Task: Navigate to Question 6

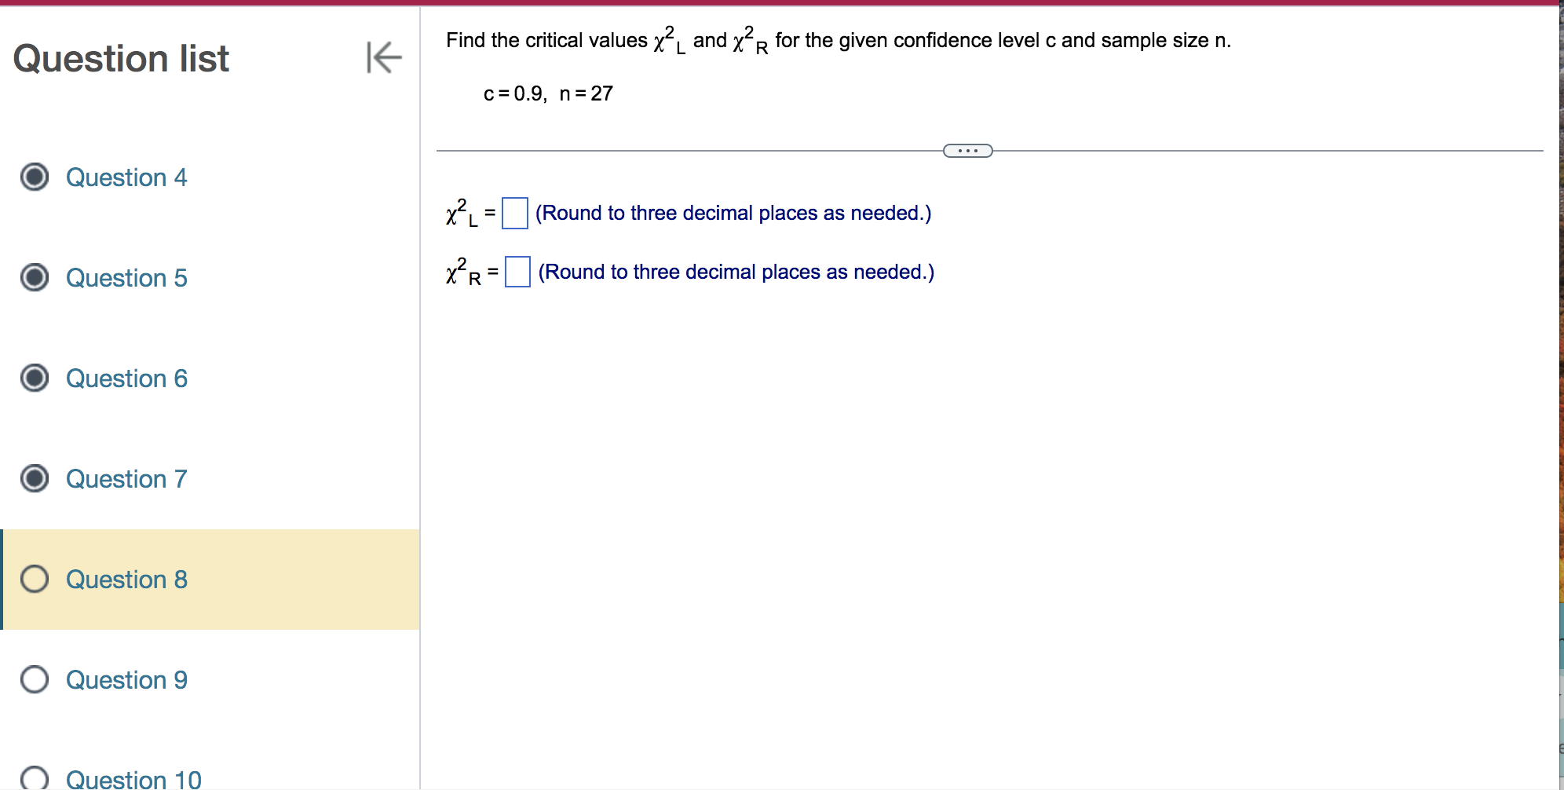Action: (x=126, y=379)
